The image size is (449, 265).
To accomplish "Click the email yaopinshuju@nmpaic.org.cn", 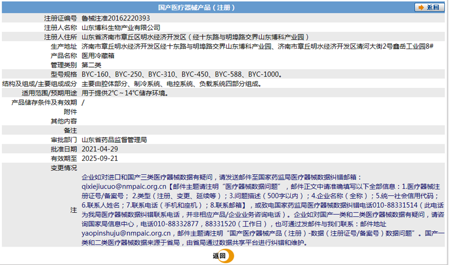I will pos(126,233).
